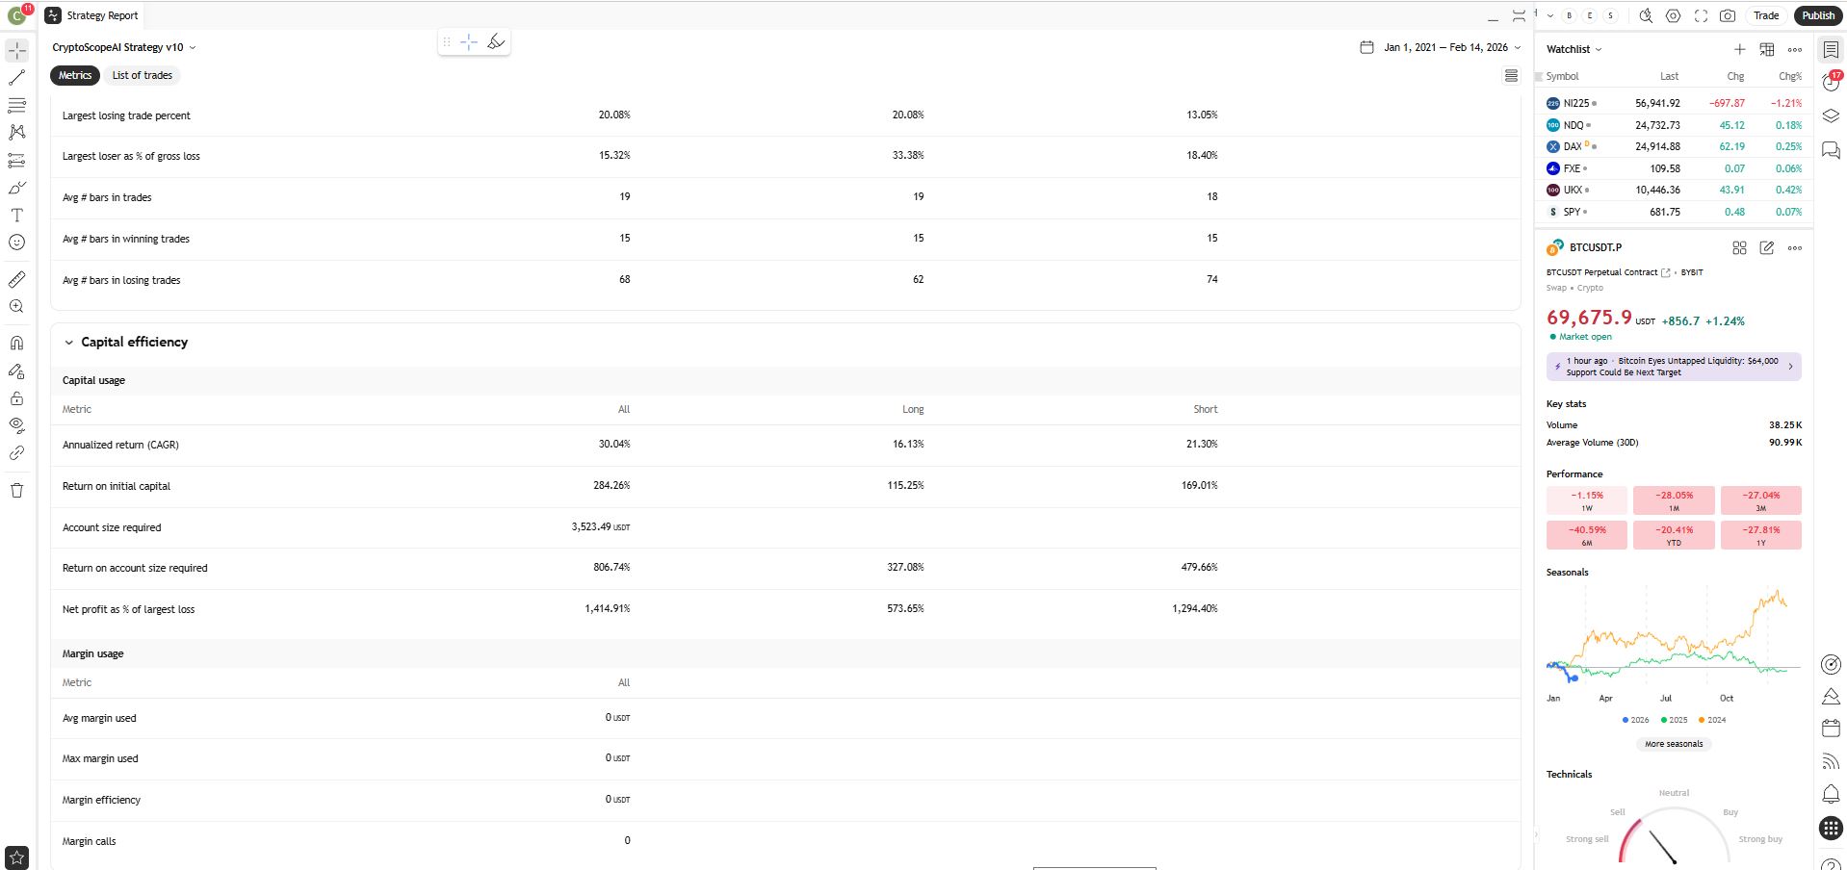Click the More seasonals button
Screen dimensions: 1847x870
1673,744
